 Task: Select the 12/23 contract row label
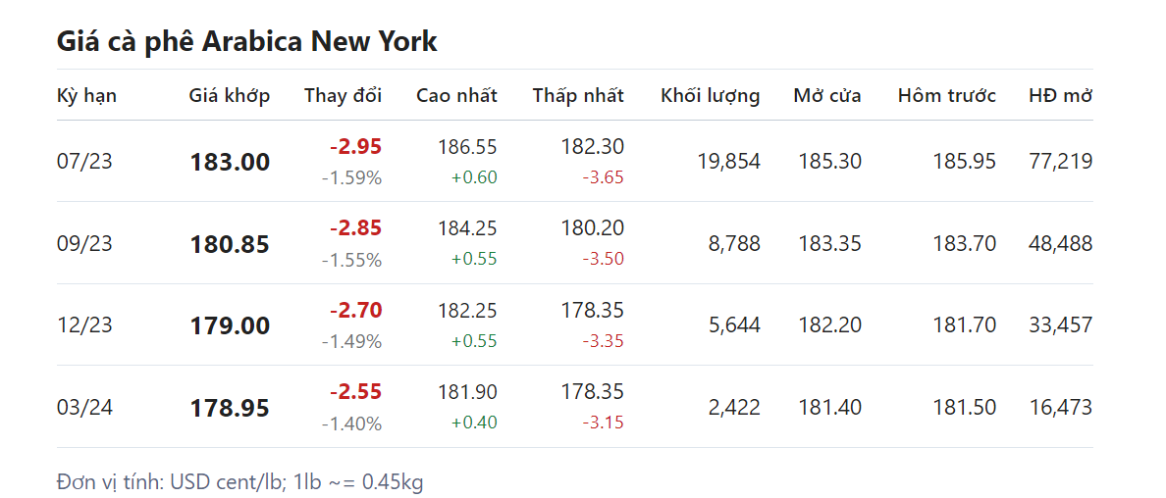[84, 324]
